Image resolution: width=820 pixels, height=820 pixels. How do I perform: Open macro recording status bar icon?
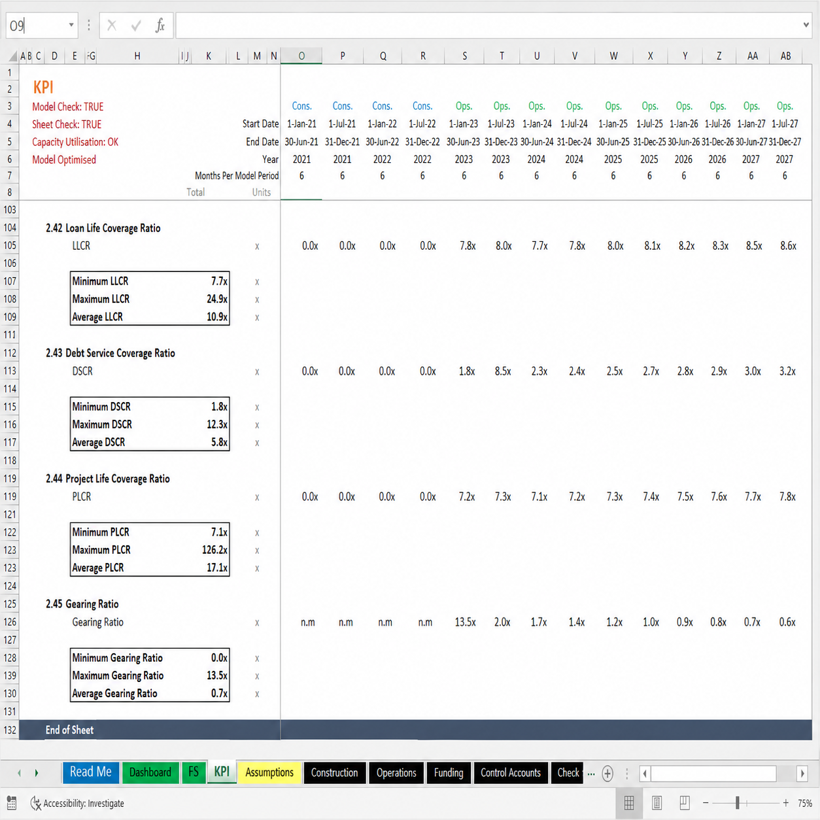click(x=11, y=803)
